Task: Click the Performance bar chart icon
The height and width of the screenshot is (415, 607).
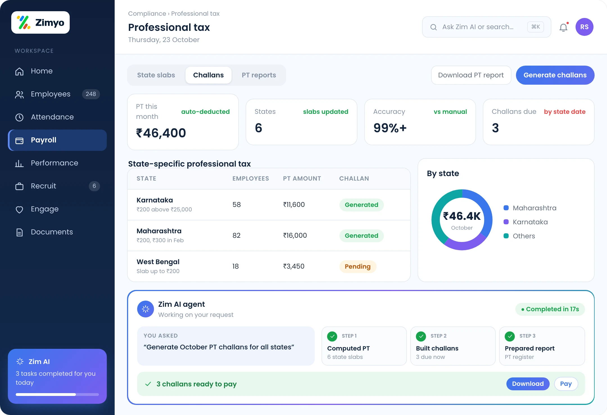Action: point(19,163)
